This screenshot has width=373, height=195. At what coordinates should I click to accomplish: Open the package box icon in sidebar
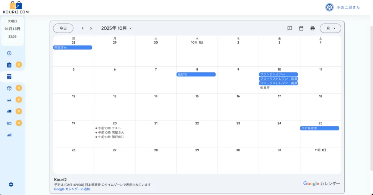pyautogui.click(x=9, y=88)
